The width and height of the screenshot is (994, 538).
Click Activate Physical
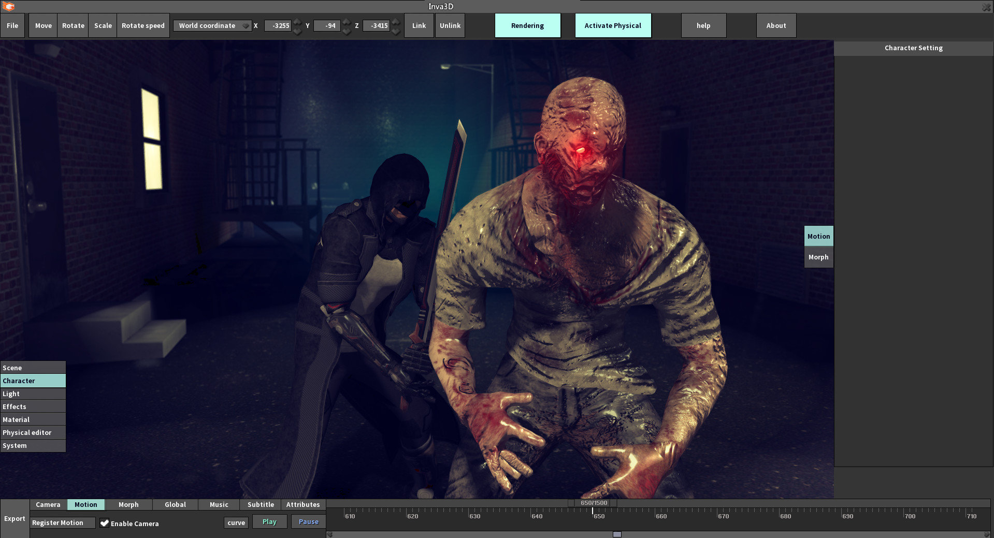[x=613, y=25]
